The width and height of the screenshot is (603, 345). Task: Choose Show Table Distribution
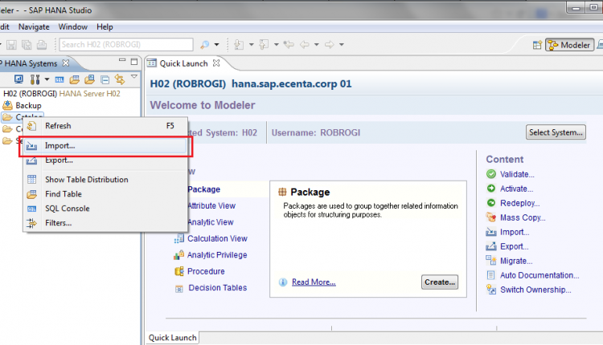click(105, 180)
